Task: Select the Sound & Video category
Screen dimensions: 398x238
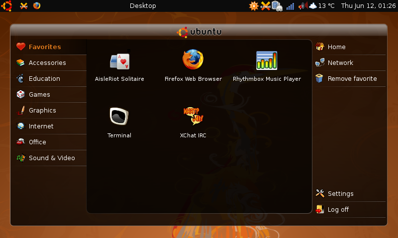Action: pos(52,158)
